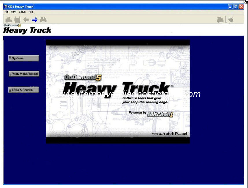Click the rightmost gray toolbar icon
Viewport: 248px width, 188px height.
point(231,20)
